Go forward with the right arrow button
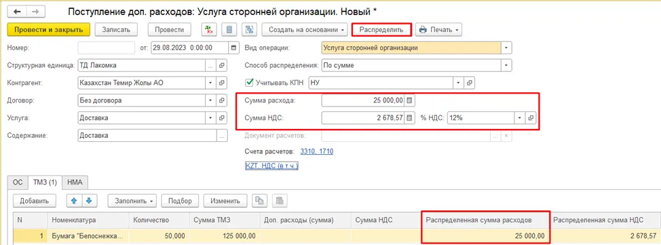This screenshot has width=661, height=245. click(36, 12)
